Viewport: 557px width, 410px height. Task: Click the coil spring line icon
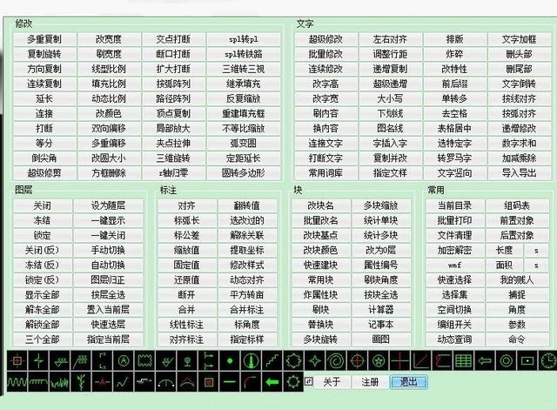tap(38, 382)
